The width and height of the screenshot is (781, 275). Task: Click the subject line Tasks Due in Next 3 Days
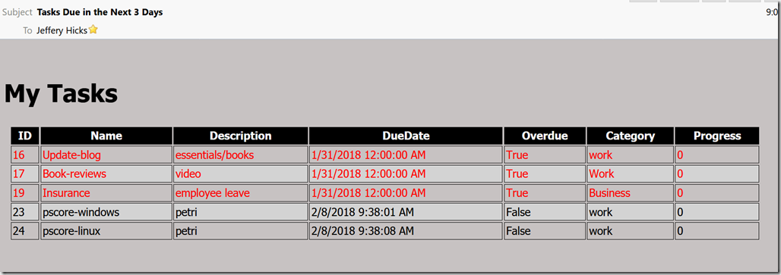[x=100, y=12]
